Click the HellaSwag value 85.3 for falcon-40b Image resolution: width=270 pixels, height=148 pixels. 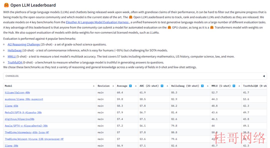tap(174, 92)
